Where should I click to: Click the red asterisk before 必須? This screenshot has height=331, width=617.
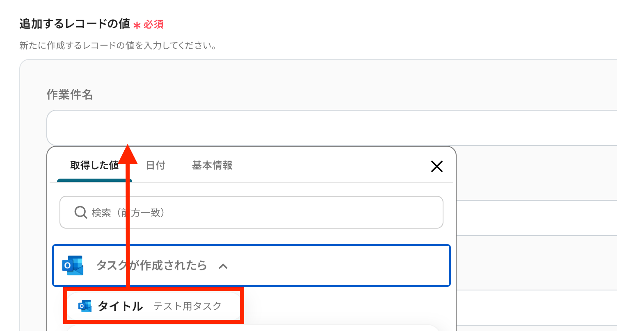point(137,25)
